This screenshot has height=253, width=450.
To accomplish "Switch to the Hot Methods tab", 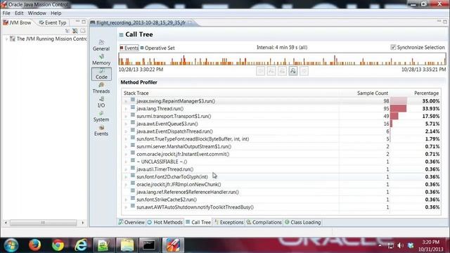I will click(x=165, y=222).
